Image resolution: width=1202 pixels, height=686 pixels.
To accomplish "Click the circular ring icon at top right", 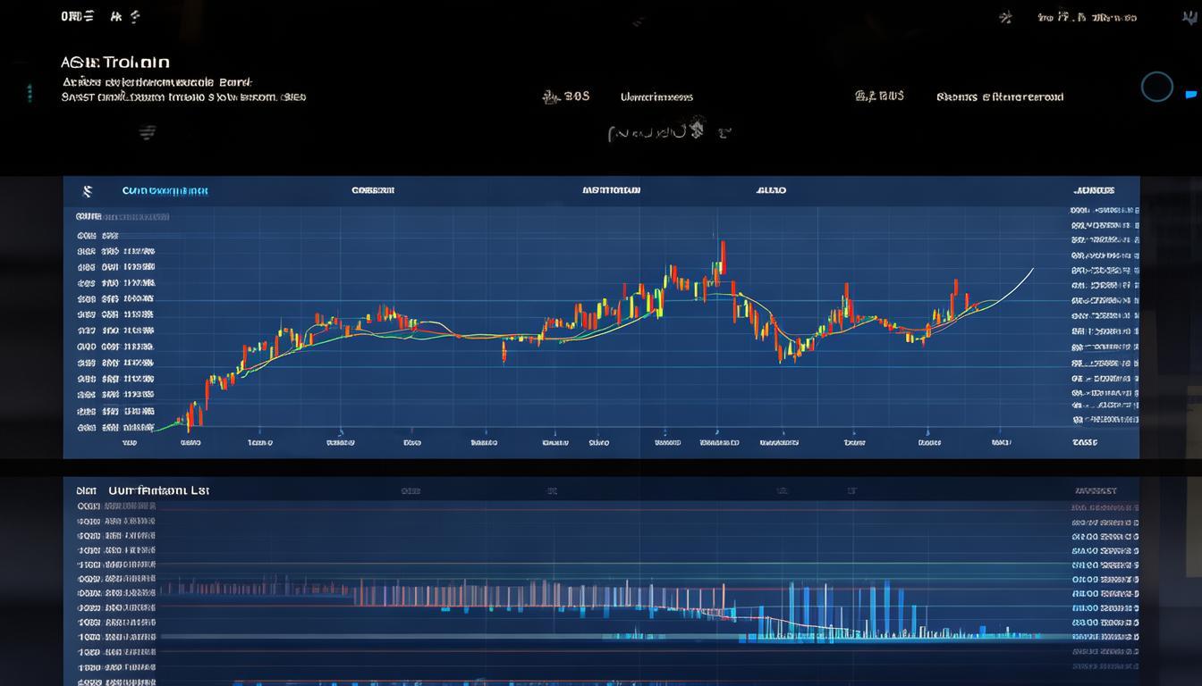I will pyautogui.click(x=1156, y=87).
